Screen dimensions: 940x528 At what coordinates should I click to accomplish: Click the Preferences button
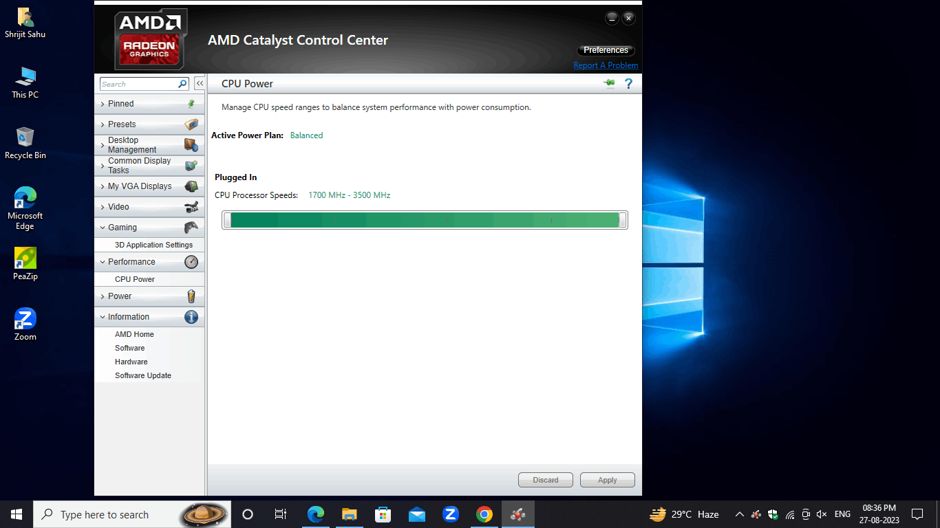pos(606,50)
